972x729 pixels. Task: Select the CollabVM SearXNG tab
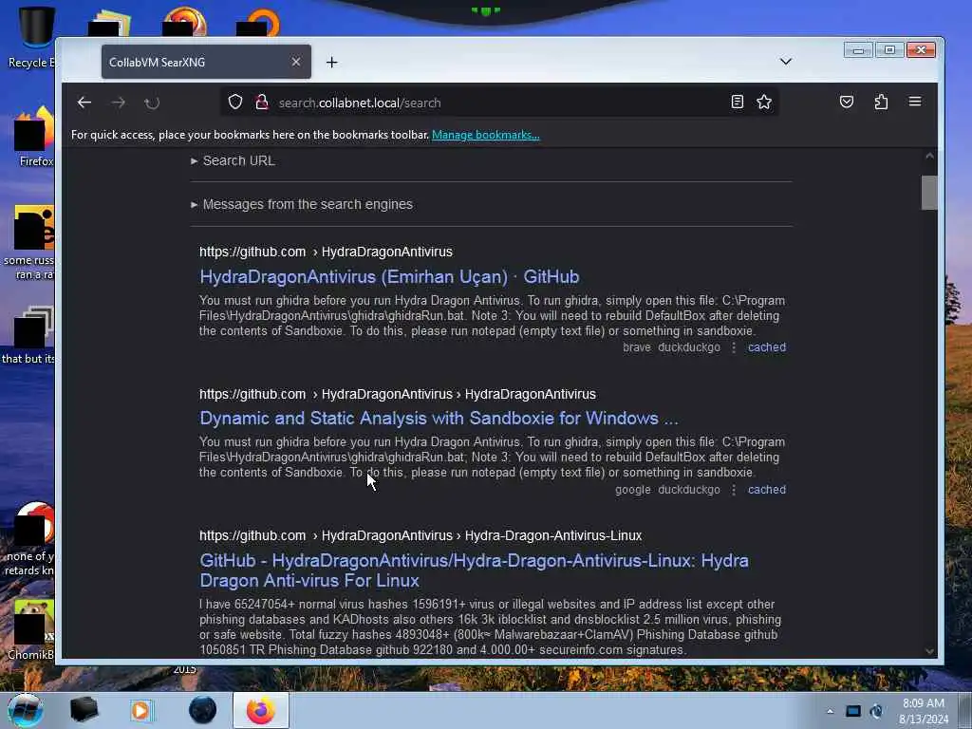(206, 62)
